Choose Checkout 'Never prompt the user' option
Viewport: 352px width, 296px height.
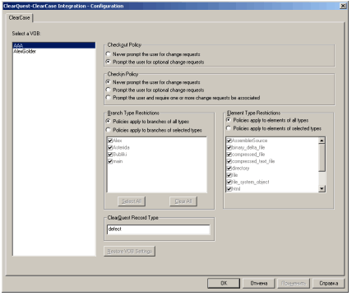109,54
